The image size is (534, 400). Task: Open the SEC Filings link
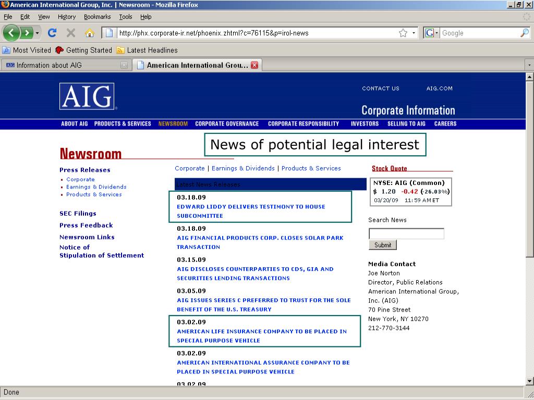pyautogui.click(x=78, y=214)
